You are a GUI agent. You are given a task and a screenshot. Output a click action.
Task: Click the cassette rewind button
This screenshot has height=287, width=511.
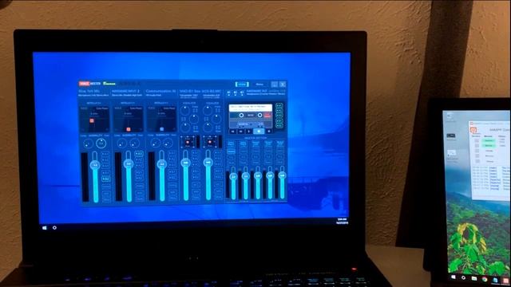[x=233, y=132]
